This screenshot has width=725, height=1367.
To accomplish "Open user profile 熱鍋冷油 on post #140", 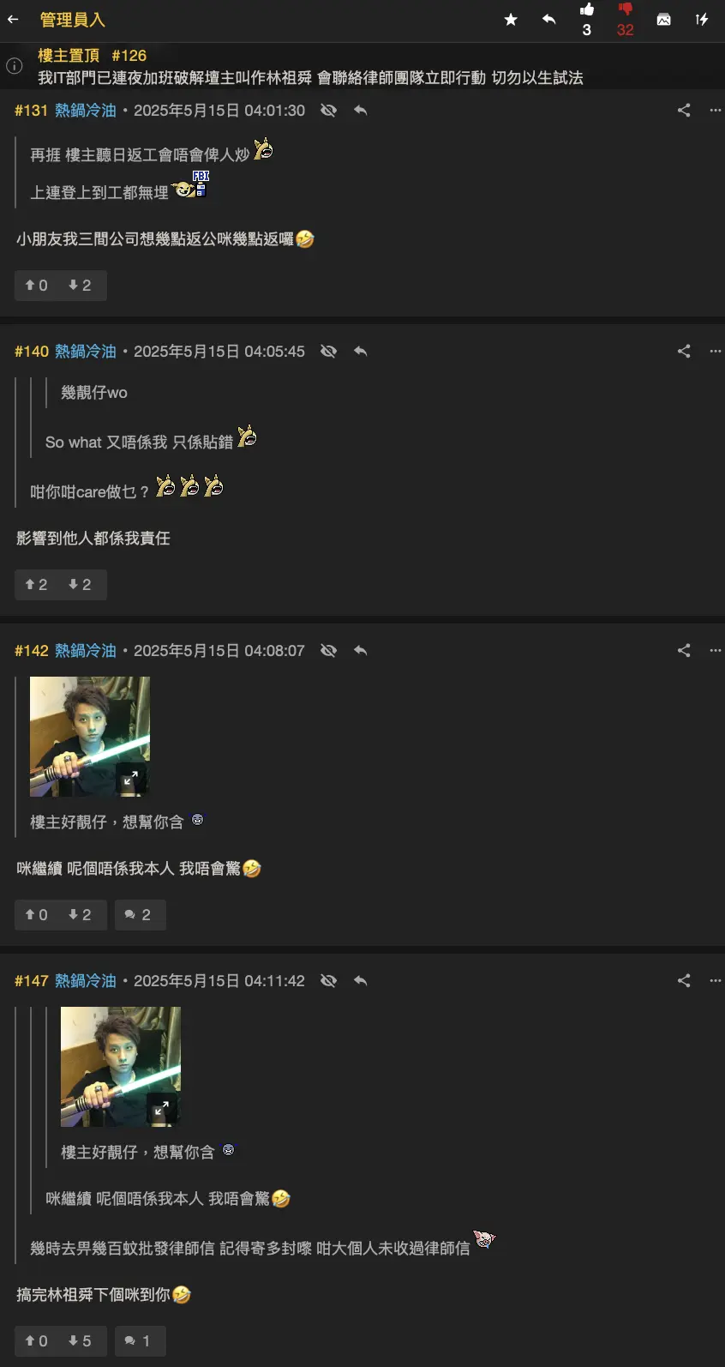I will [86, 352].
